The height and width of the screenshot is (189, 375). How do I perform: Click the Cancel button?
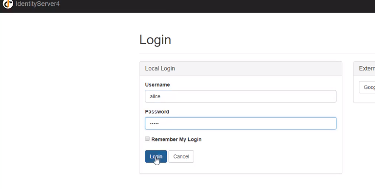(x=181, y=156)
